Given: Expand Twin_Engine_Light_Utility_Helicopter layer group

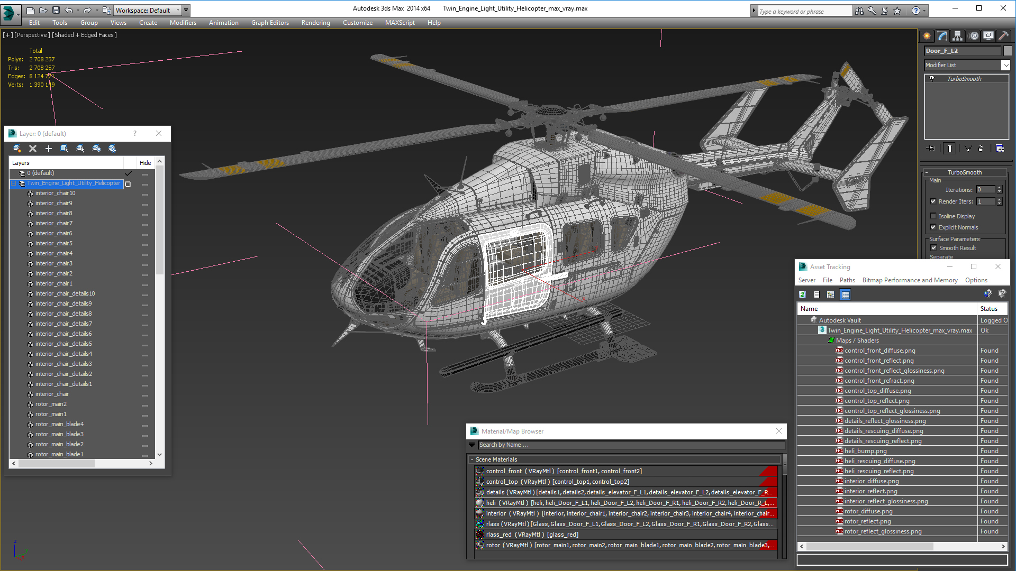Looking at the screenshot, I should point(13,182).
